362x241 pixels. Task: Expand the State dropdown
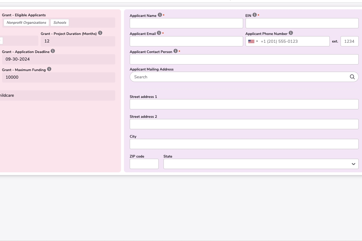pos(353,164)
